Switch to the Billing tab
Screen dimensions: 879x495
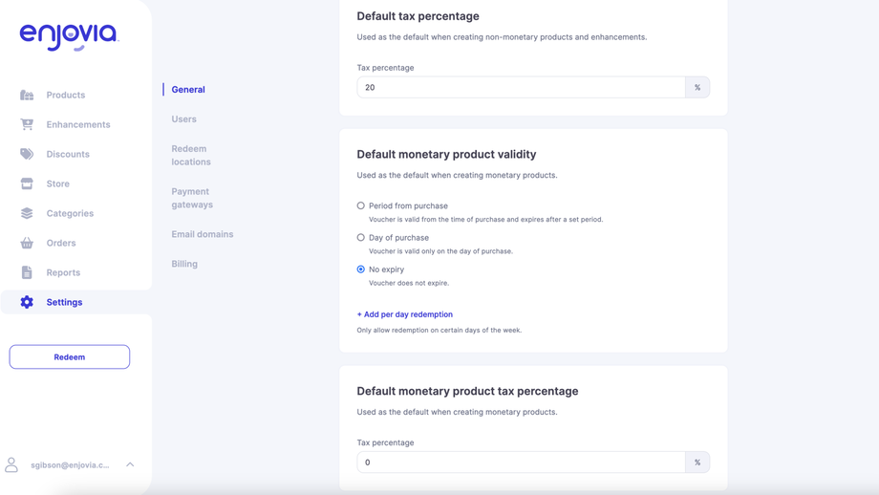coord(184,264)
